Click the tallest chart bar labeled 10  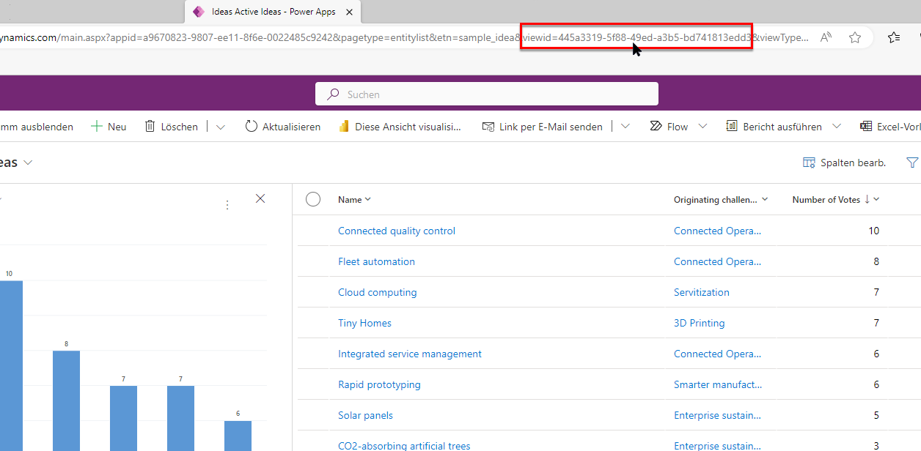coord(10,365)
